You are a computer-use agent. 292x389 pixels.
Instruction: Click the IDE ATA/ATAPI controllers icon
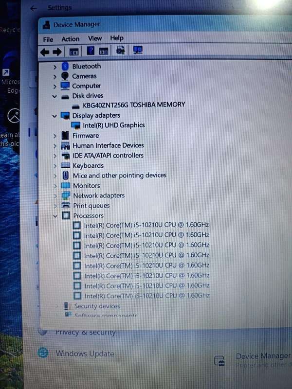(66, 156)
